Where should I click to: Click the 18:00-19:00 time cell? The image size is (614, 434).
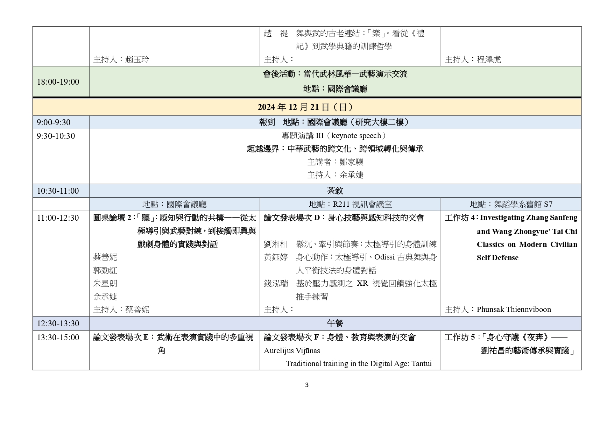tap(58, 81)
